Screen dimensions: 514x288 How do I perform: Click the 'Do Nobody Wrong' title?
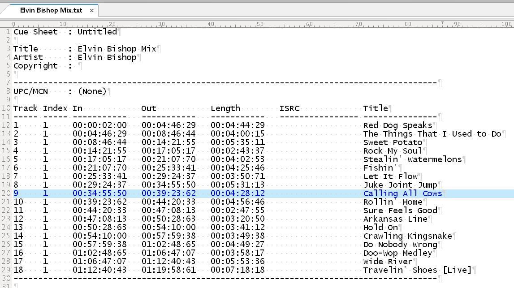[400, 245]
